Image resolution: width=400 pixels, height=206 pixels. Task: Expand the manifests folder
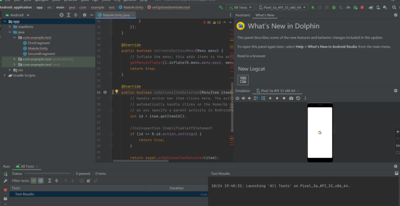[x=10, y=27]
